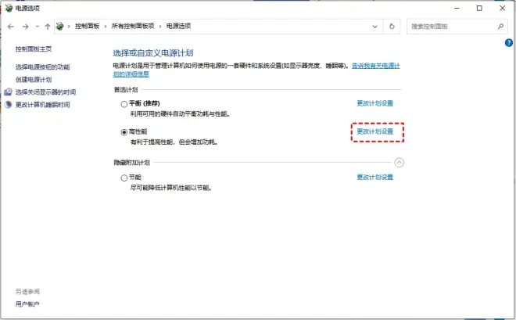The width and height of the screenshot is (516, 320).
Task: Refresh the control panel page
Action: pyautogui.click(x=392, y=27)
